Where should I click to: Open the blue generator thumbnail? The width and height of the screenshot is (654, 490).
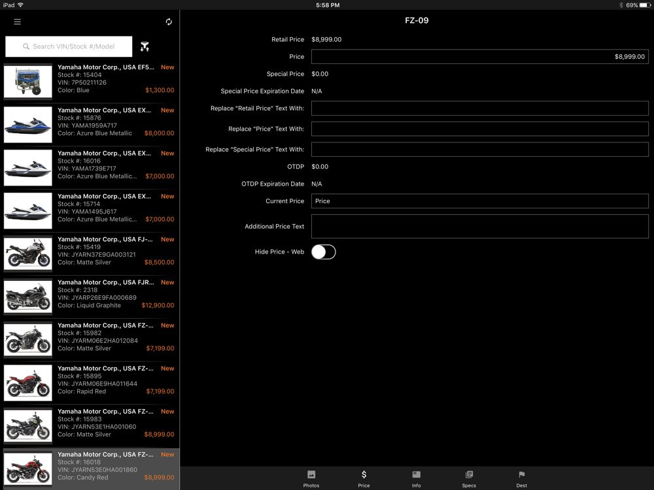(x=28, y=81)
